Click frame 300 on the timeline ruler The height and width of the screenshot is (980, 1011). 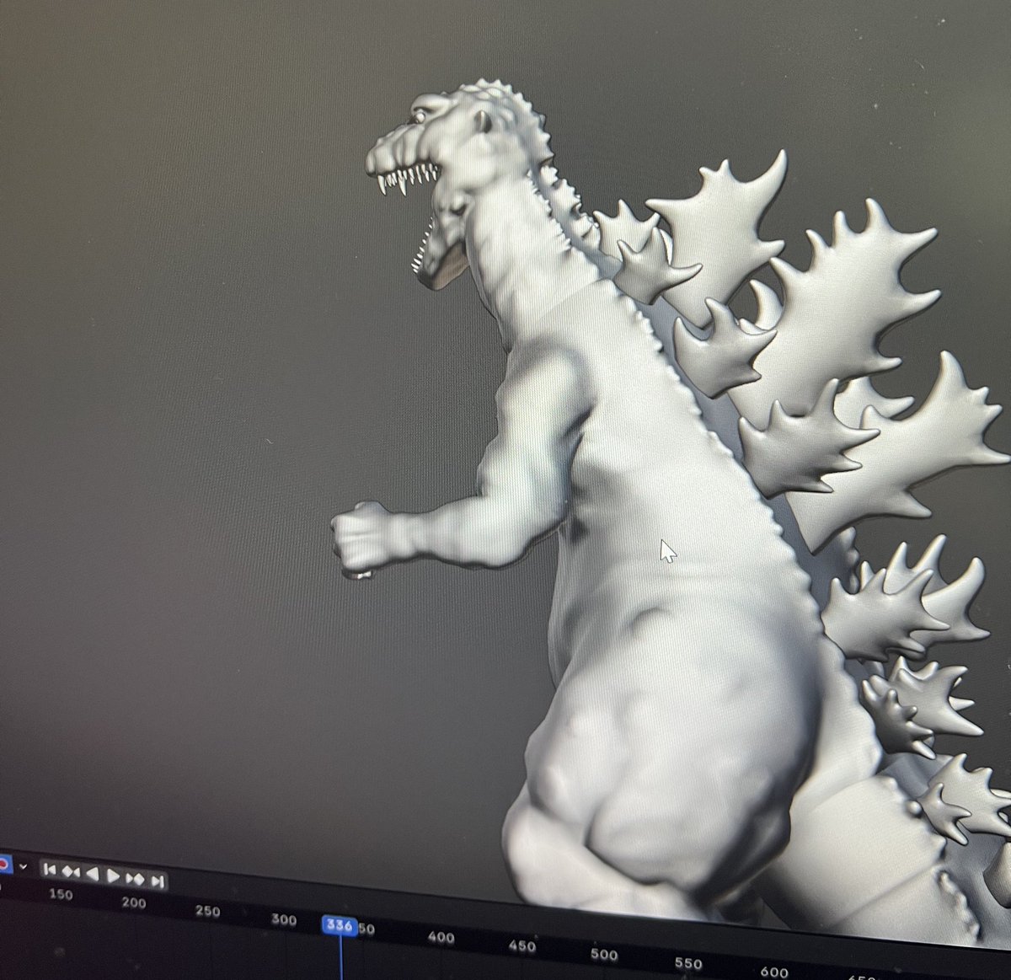pyautogui.click(x=284, y=919)
